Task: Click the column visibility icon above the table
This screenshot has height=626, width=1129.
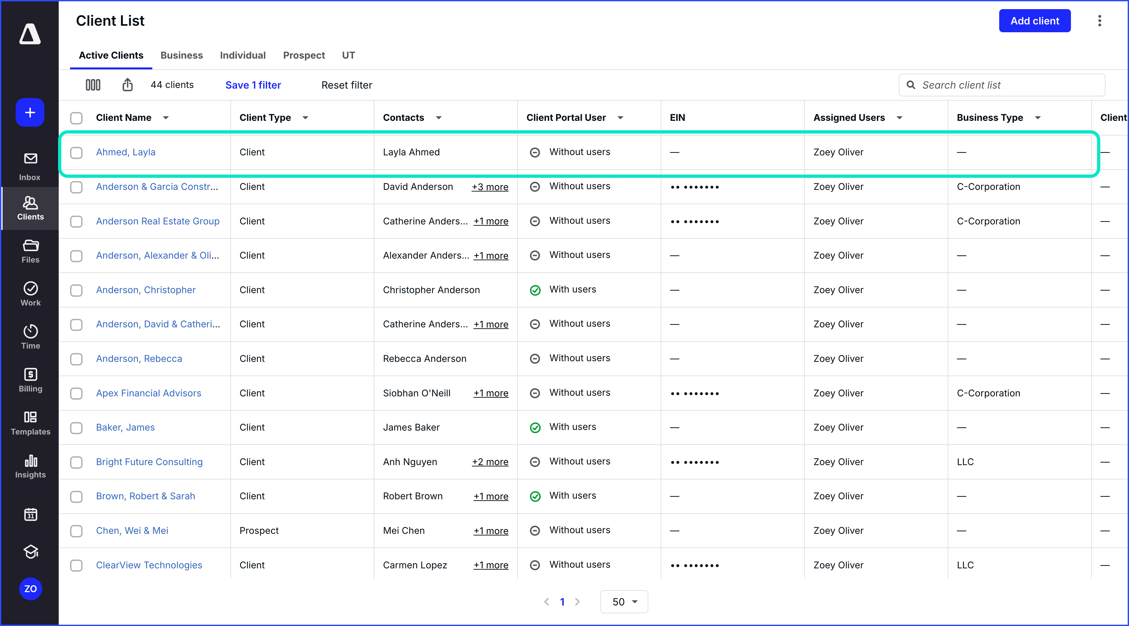Action: (93, 84)
